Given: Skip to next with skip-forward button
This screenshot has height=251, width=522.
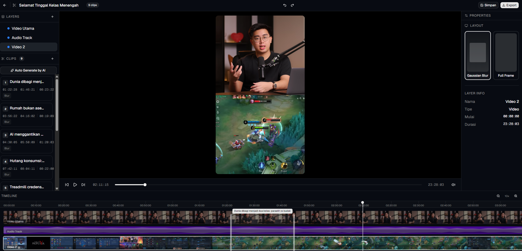Looking at the screenshot, I should 83,185.
